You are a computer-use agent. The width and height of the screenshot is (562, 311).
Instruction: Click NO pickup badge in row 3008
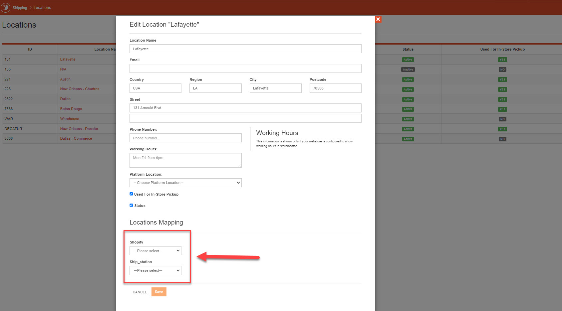(x=502, y=139)
